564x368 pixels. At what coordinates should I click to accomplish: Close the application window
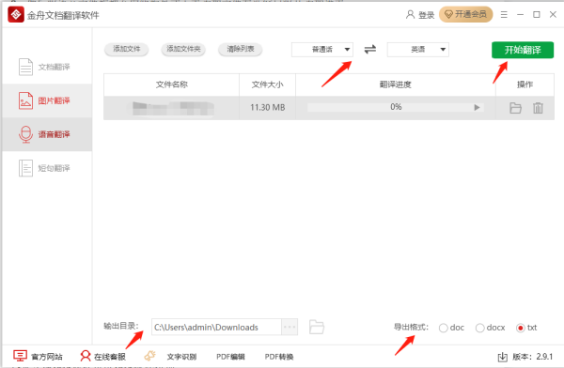[x=553, y=14]
